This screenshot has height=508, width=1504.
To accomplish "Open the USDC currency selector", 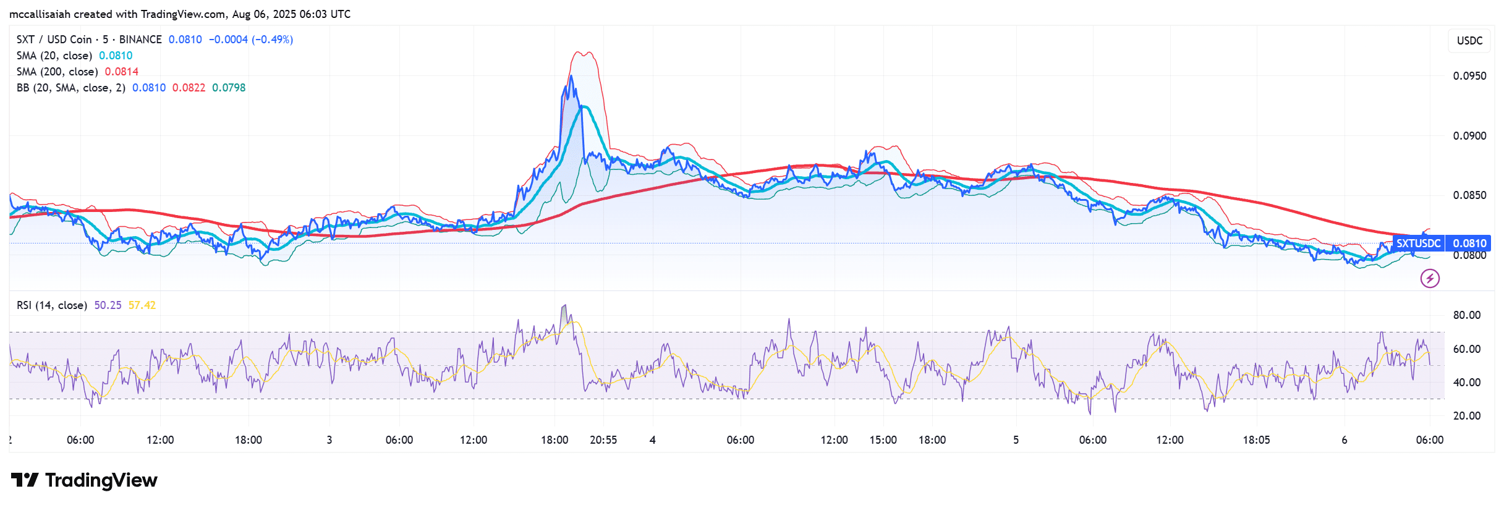I will tap(1469, 41).
